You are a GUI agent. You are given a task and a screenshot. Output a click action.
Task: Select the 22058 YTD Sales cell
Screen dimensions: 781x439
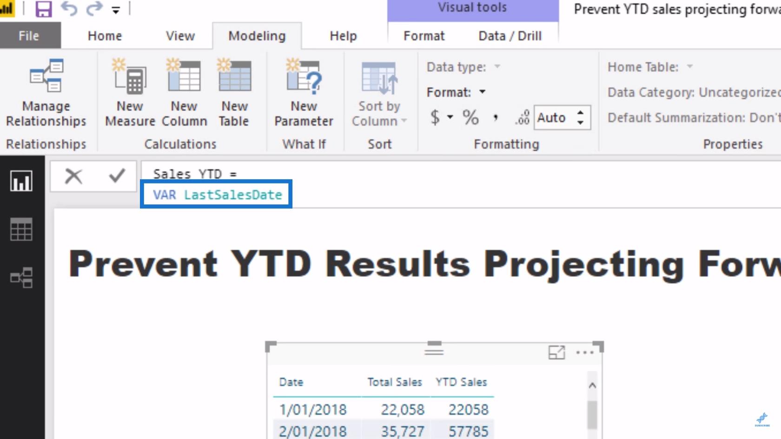coord(468,409)
